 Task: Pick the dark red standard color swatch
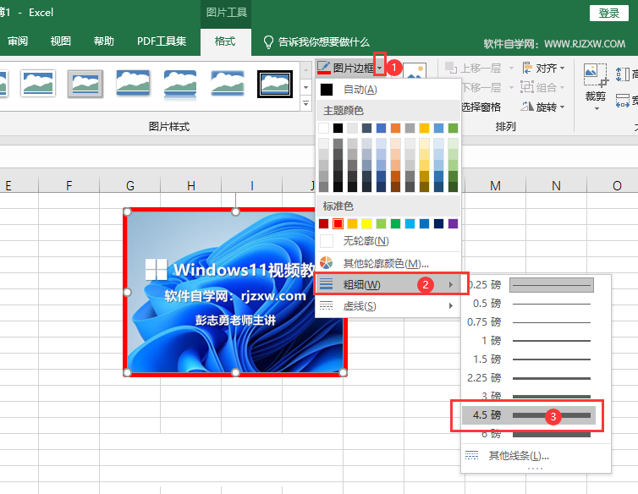pyautogui.click(x=323, y=223)
